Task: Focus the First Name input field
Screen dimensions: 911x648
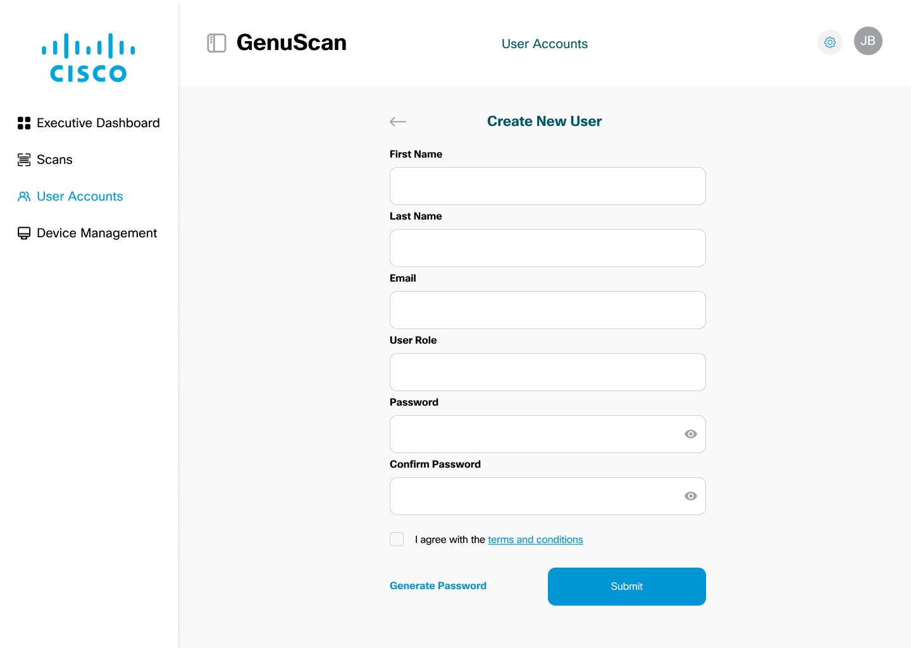Action: (x=547, y=186)
